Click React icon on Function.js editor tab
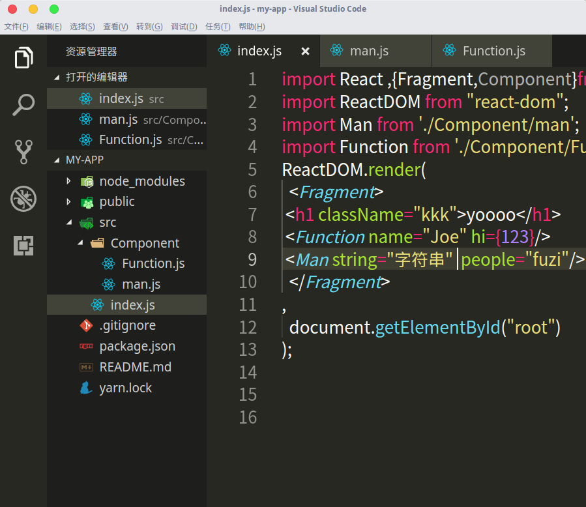Screen dimensions: 586x507 pyautogui.click(x=450, y=50)
